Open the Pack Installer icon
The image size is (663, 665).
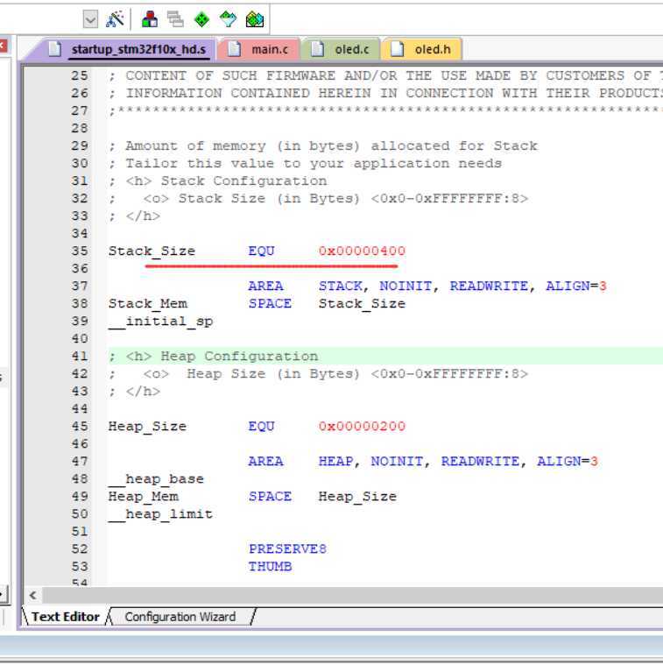click(x=255, y=19)
